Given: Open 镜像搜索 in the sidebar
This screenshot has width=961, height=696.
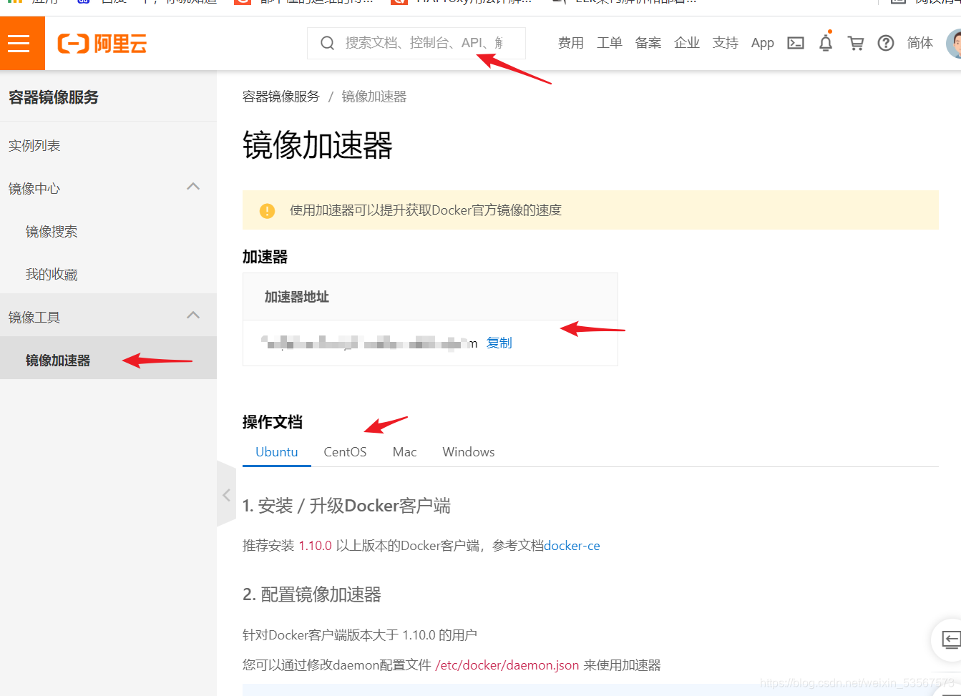Looking at the screenshot, I should (x=52, y=232).
